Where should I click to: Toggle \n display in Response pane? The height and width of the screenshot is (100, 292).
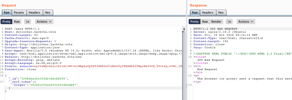229,22
